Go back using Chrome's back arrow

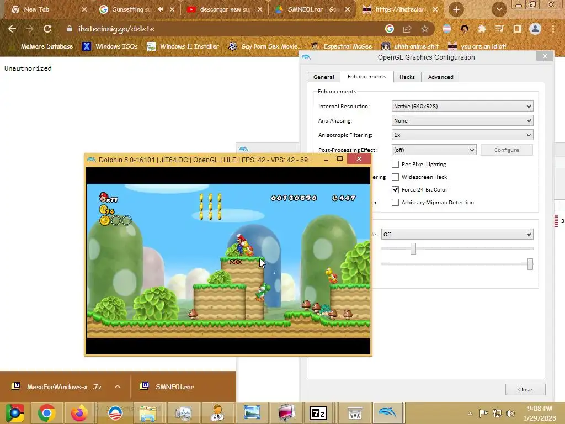[12, 29]
